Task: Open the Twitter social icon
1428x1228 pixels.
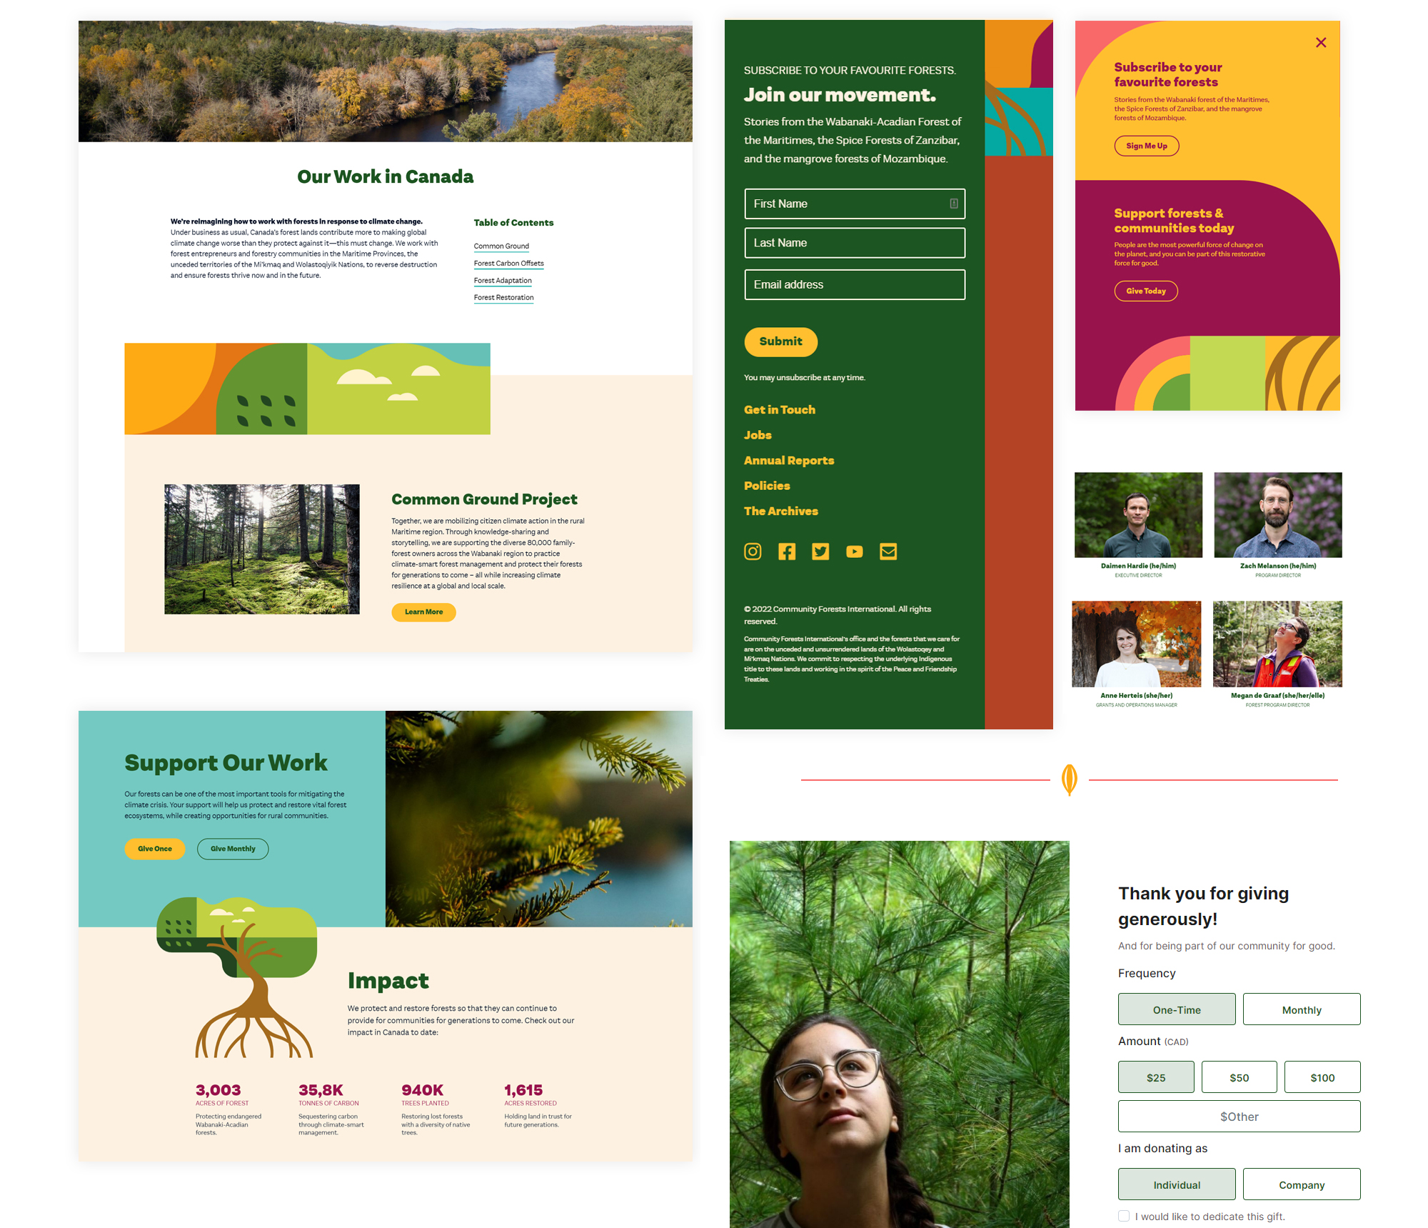Action: (820, 551)
